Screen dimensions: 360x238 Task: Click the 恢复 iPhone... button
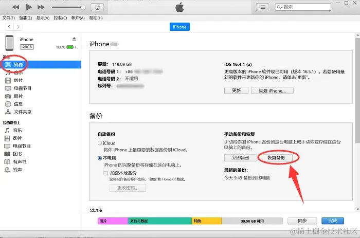click(272, 90)
